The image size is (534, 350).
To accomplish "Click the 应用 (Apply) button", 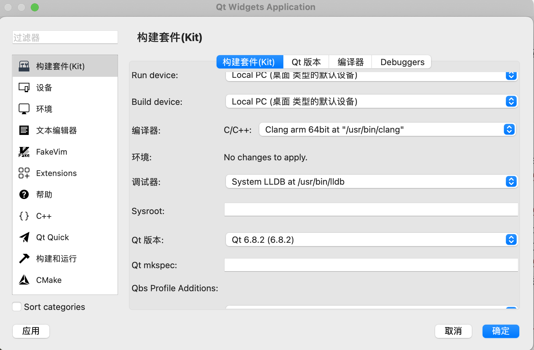I will click(x=31, y=331).
